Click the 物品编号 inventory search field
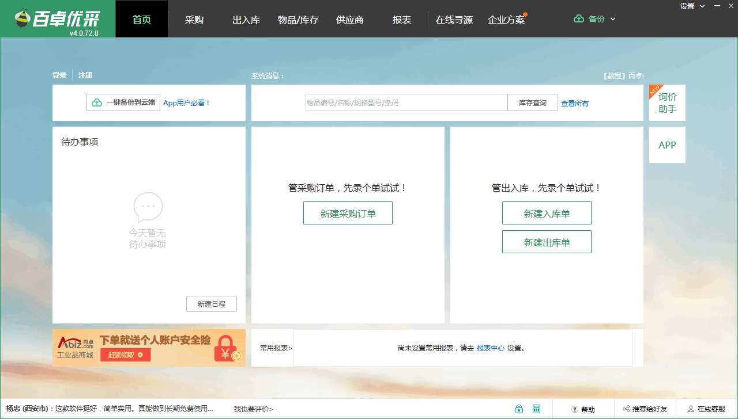Viewport: 738px width, 419px height. [x=406, y=102]
